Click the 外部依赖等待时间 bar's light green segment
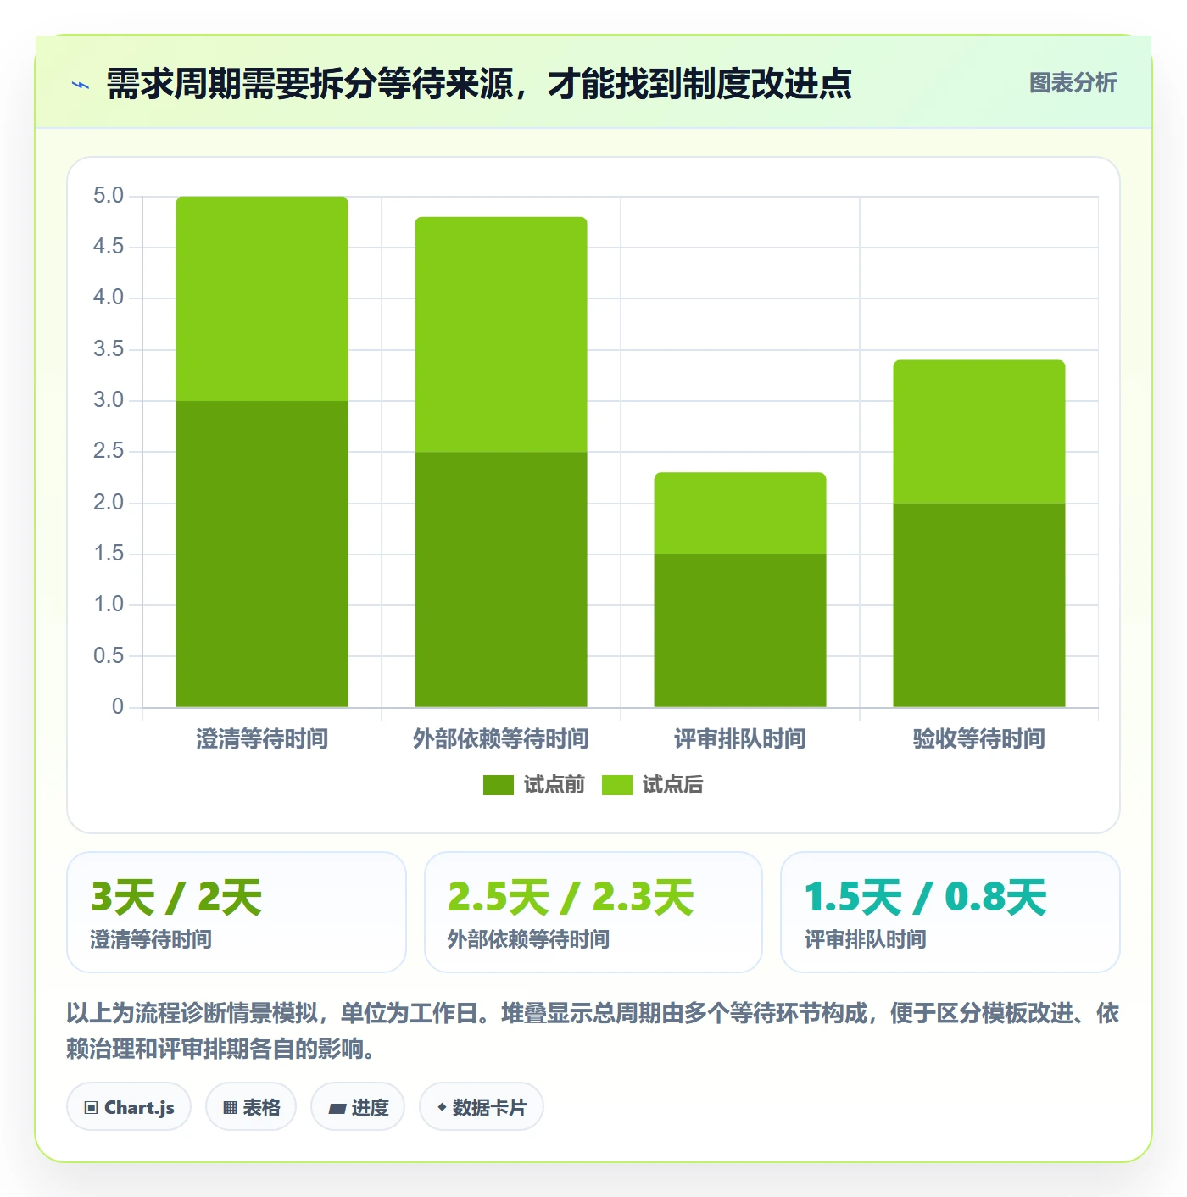 [x=501, y=334]
